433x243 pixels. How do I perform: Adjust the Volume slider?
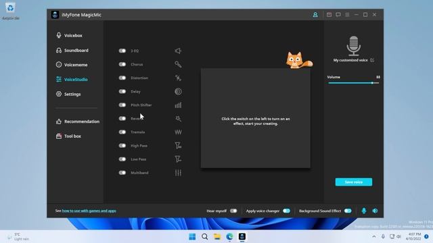point(353,83)
